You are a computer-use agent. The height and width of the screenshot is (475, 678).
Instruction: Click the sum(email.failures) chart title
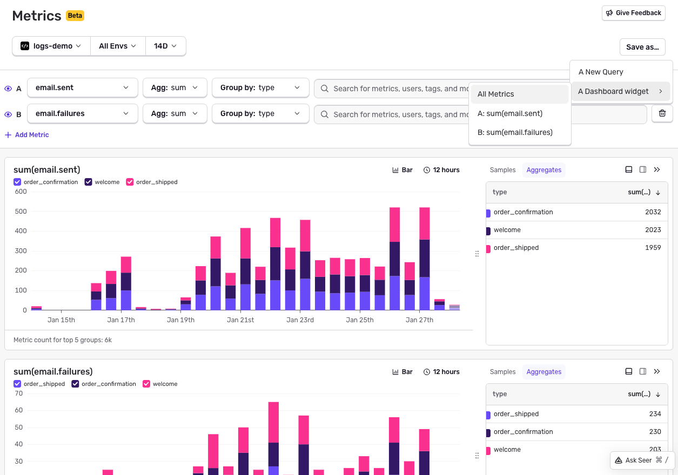click(x=53, y=372)
